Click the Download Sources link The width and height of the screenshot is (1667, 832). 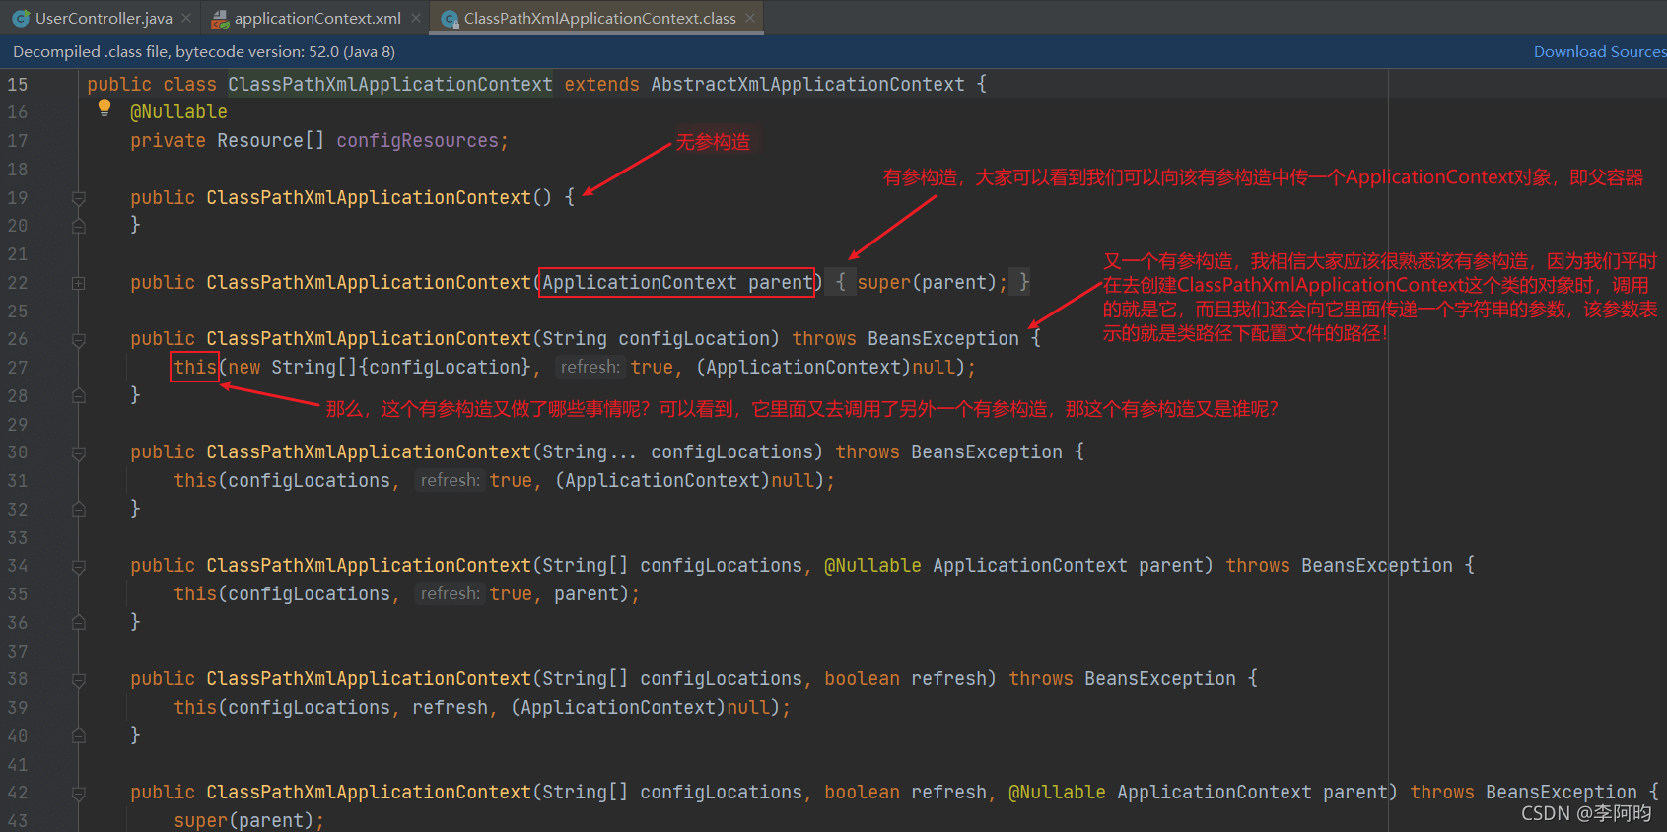(1599, 51)
